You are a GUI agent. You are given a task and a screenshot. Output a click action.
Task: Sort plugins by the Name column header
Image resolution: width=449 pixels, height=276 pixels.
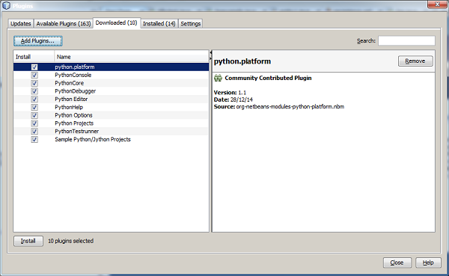pyautogui.click(x=132, y=57)
